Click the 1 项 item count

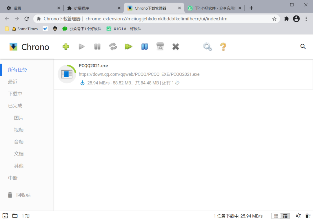click(26, 216)
